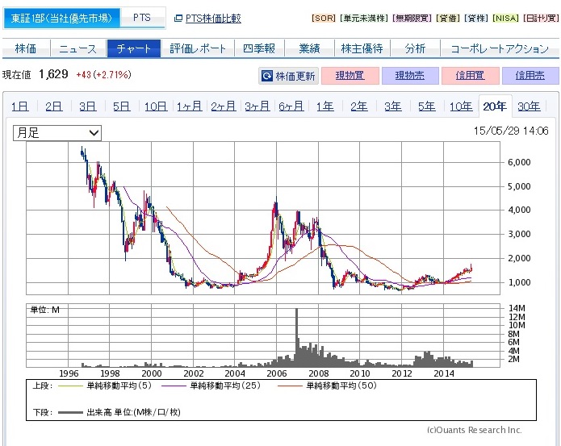Click the PTS株価比較 popup icon
561x446 pixels.
pos(178,18)
